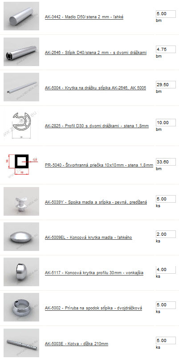Screen dimensions: 179x359
Task: Click the 2.00 quantity box for AK-5009EL
Action: coord(166,234)
